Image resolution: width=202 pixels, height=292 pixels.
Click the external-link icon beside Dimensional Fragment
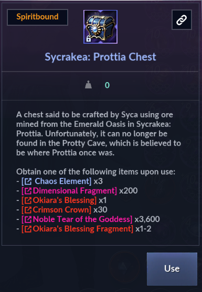pos(28,191)
